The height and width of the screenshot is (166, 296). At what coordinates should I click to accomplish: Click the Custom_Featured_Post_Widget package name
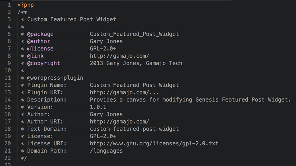coord(134,34)
